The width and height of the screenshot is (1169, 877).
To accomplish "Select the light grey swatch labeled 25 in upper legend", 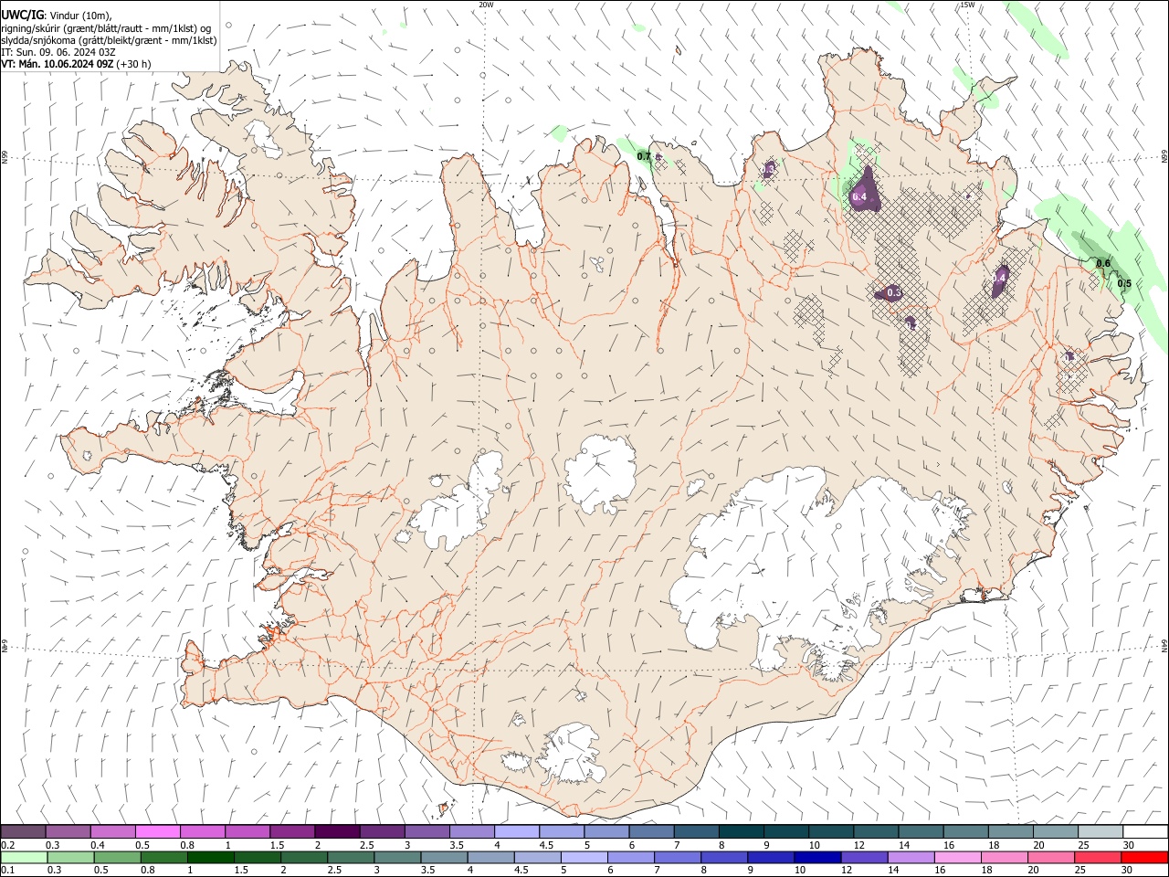I will coord(1101,831).
